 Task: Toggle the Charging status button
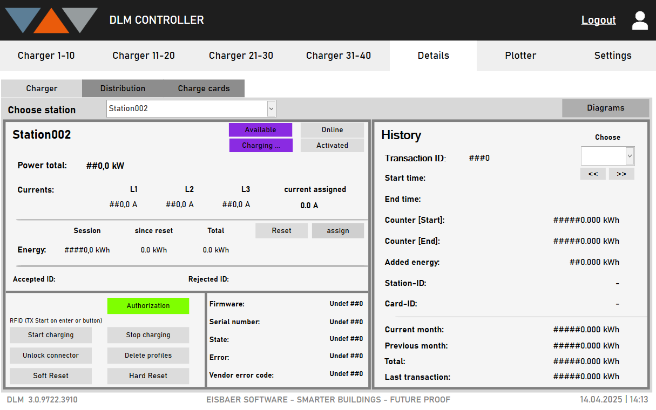pyautogui.click(x=261, y=145)
